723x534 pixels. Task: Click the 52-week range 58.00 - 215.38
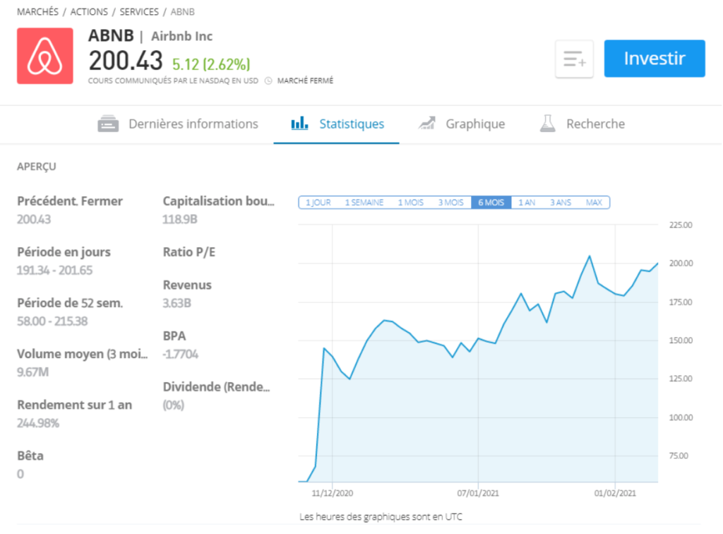[52, 321]
